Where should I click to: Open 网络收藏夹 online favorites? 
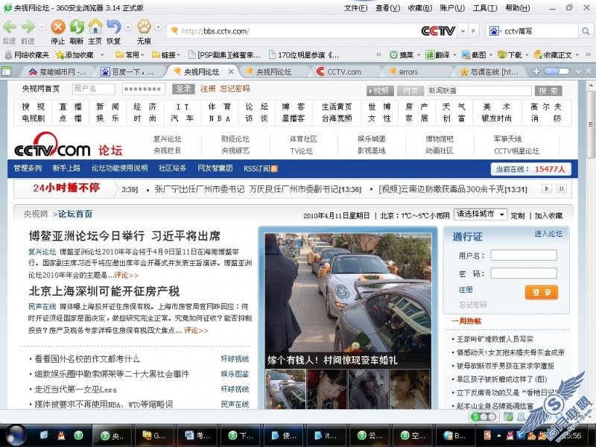point(27,55)
